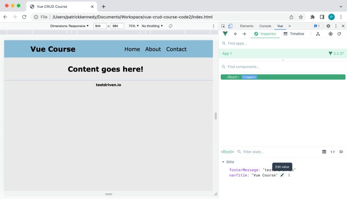
Task: Open the tab search chevron
Action: coord(341,7)
